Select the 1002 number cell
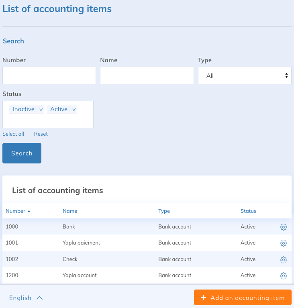Viewport: 294px width, 308px height. coord(12,259)
